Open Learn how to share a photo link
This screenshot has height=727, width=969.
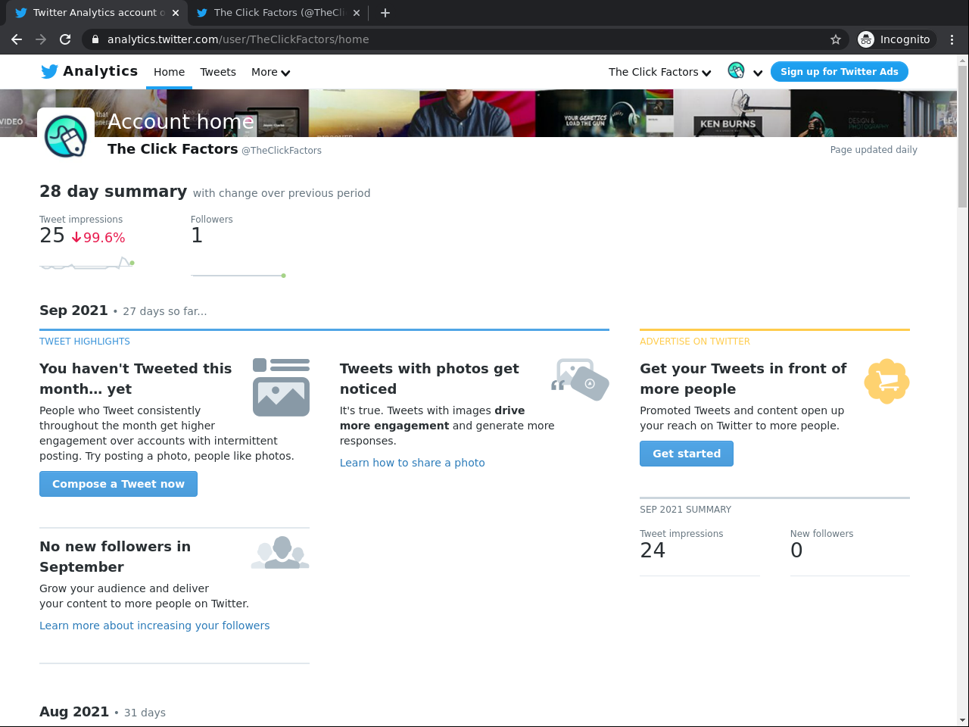point(412,463)
